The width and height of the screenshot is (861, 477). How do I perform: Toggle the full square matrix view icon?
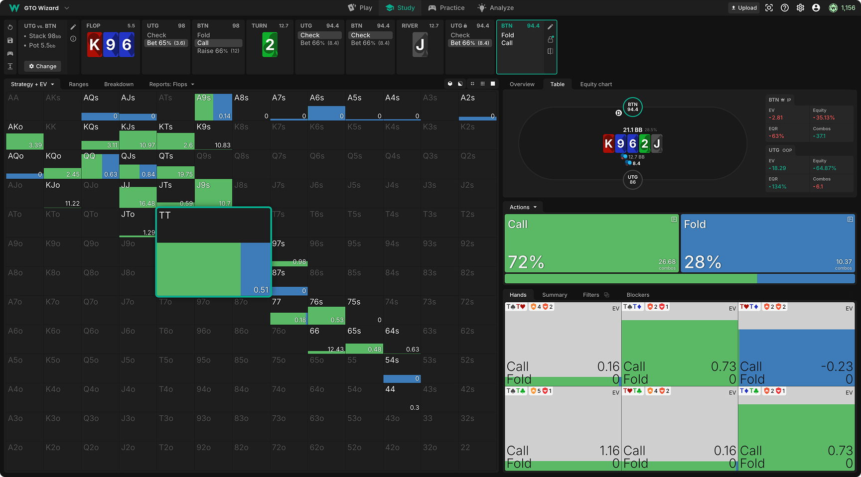tap(493, 84)
